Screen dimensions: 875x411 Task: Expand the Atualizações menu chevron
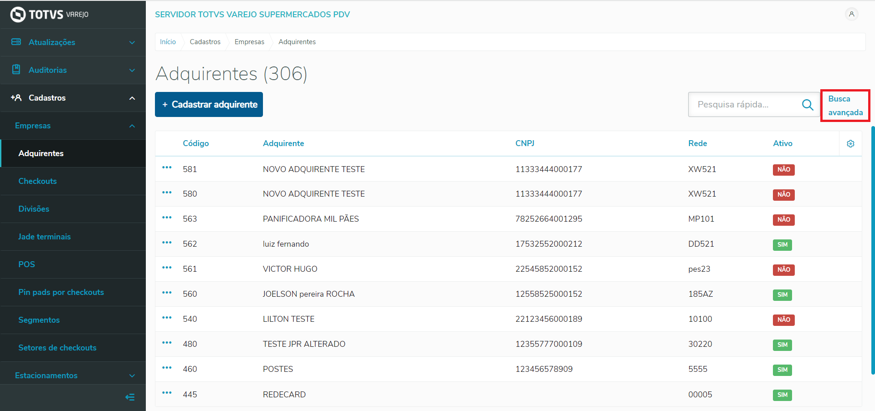tap(132, 43)
